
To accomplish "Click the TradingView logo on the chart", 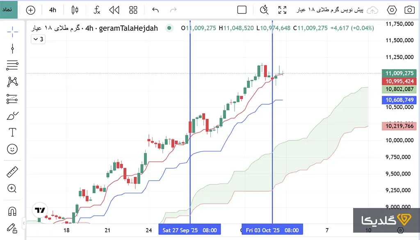I will pos(40,210).
